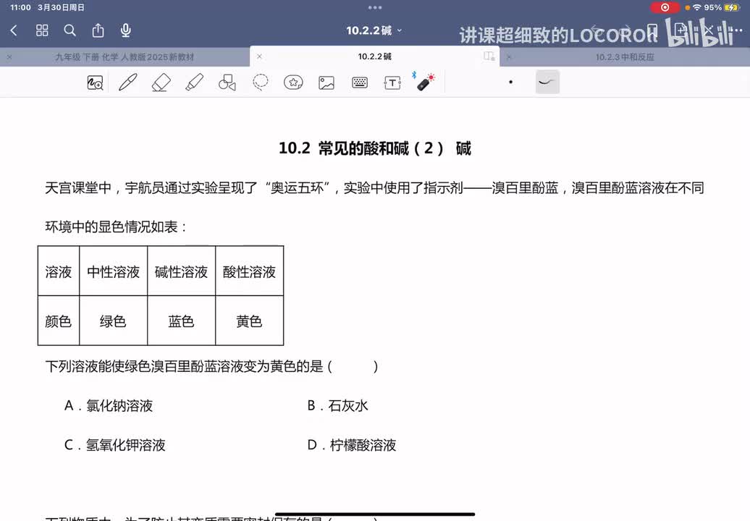Image resolution: width=750 pixels, height=521 pixels.
Task: Tap the battery status icon
Action: [732, 8]
